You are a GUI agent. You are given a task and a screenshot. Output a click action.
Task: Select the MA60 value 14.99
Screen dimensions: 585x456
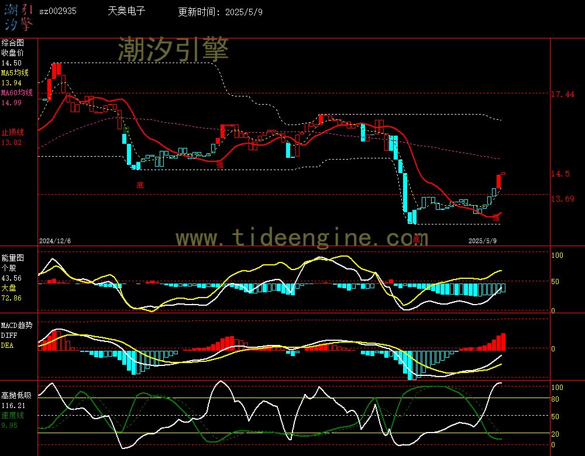coord(12,102)
